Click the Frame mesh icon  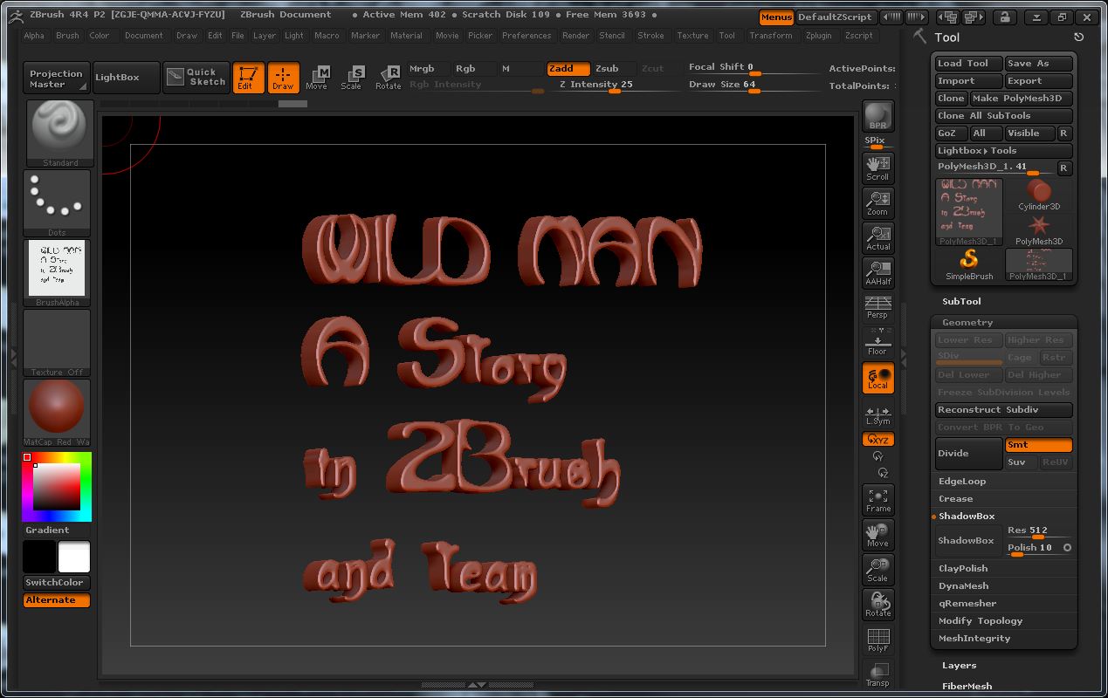click(x=877, y=500)
